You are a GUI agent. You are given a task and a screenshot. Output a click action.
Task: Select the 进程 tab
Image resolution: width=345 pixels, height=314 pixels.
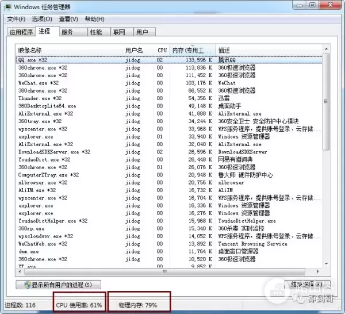47,32
